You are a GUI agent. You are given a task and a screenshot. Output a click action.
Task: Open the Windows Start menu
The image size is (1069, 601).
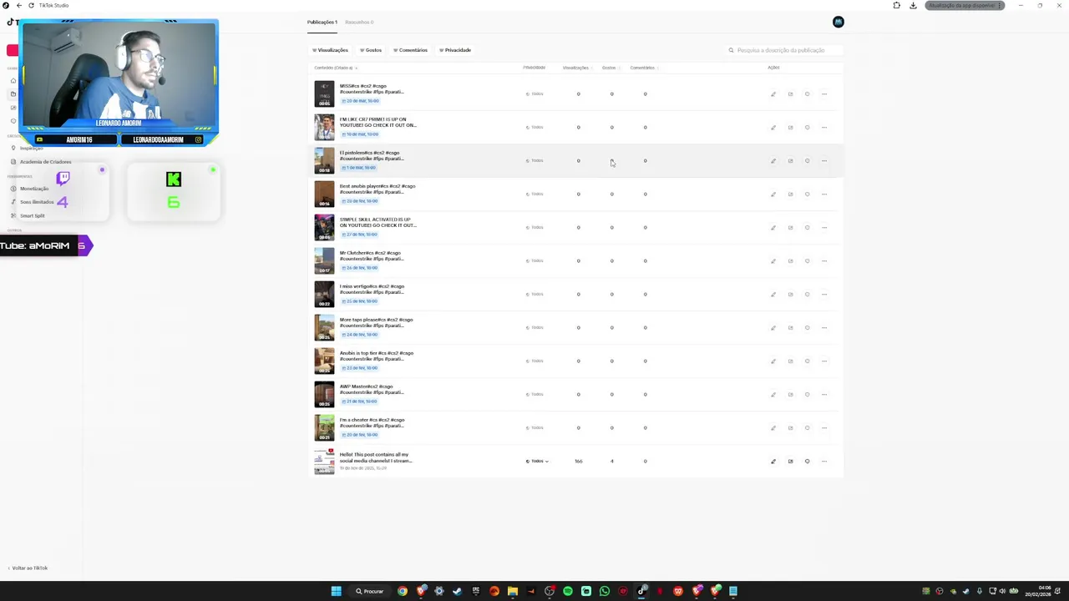pyautogui.click(x=336, y=591)
